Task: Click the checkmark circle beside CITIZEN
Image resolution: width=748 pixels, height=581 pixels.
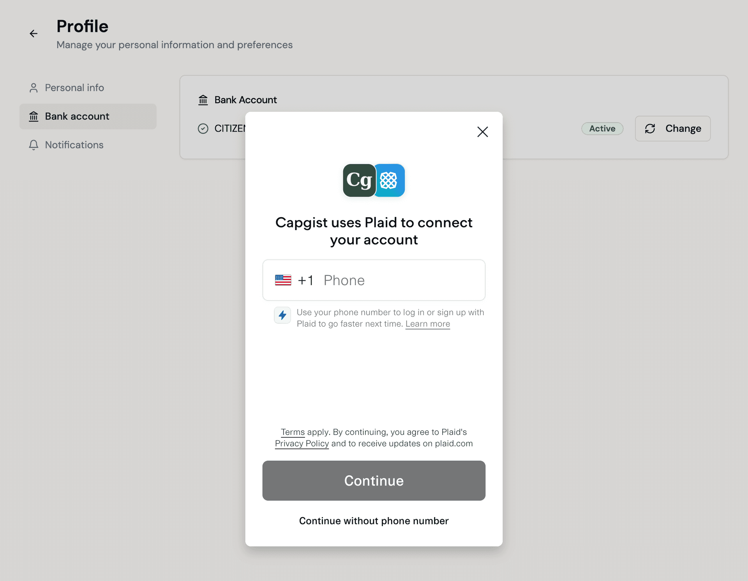Action: [203, 129]
